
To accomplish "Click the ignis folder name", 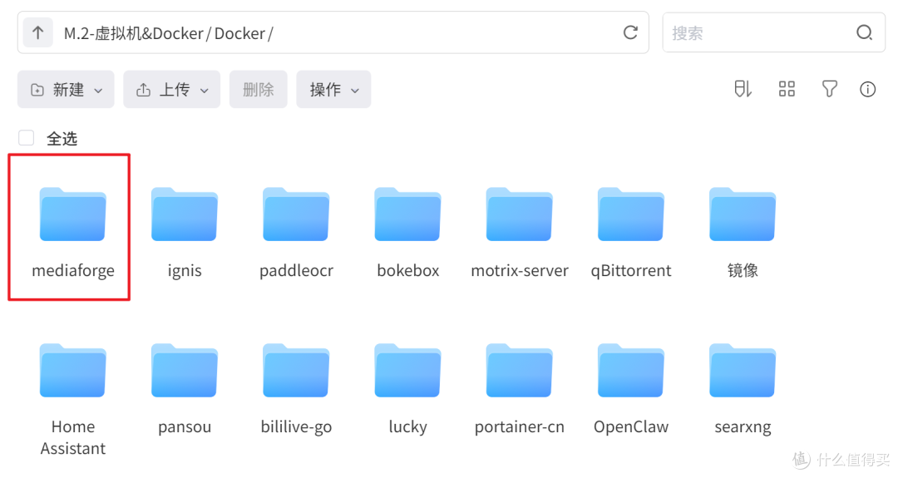I will point(185,270).
